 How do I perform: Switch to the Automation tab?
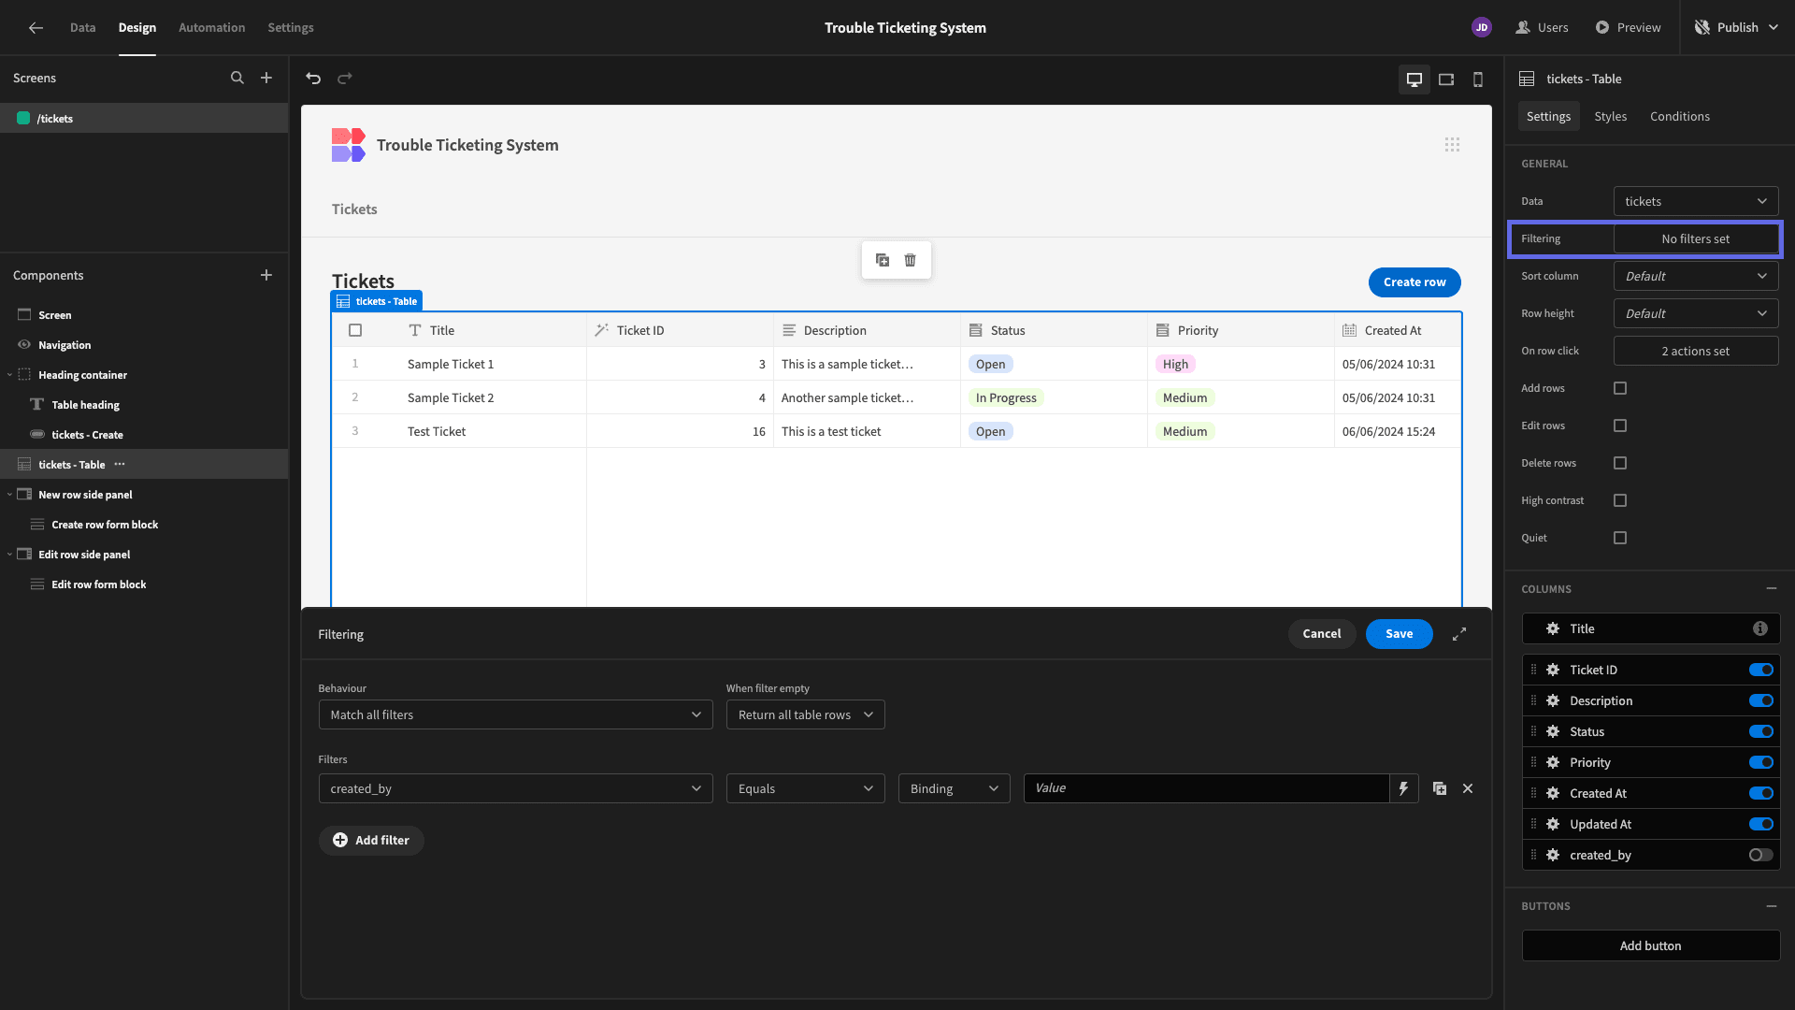[x=211, y=28]
